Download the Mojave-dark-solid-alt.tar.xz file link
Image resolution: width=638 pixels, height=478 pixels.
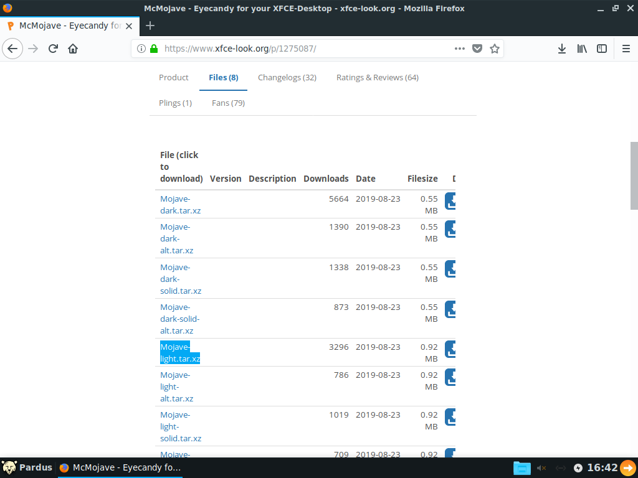(x=180, y=319)
